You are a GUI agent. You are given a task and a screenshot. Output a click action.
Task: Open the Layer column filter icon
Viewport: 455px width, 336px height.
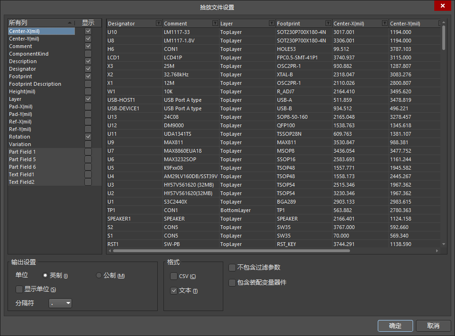272,23
